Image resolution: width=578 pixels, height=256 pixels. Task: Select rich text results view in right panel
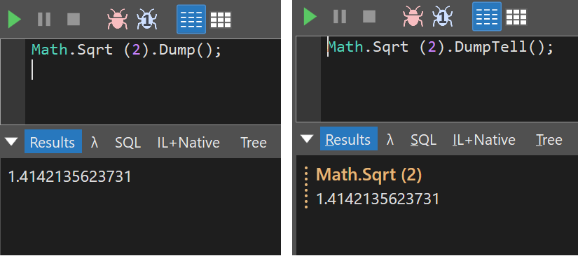click(487, 17)
